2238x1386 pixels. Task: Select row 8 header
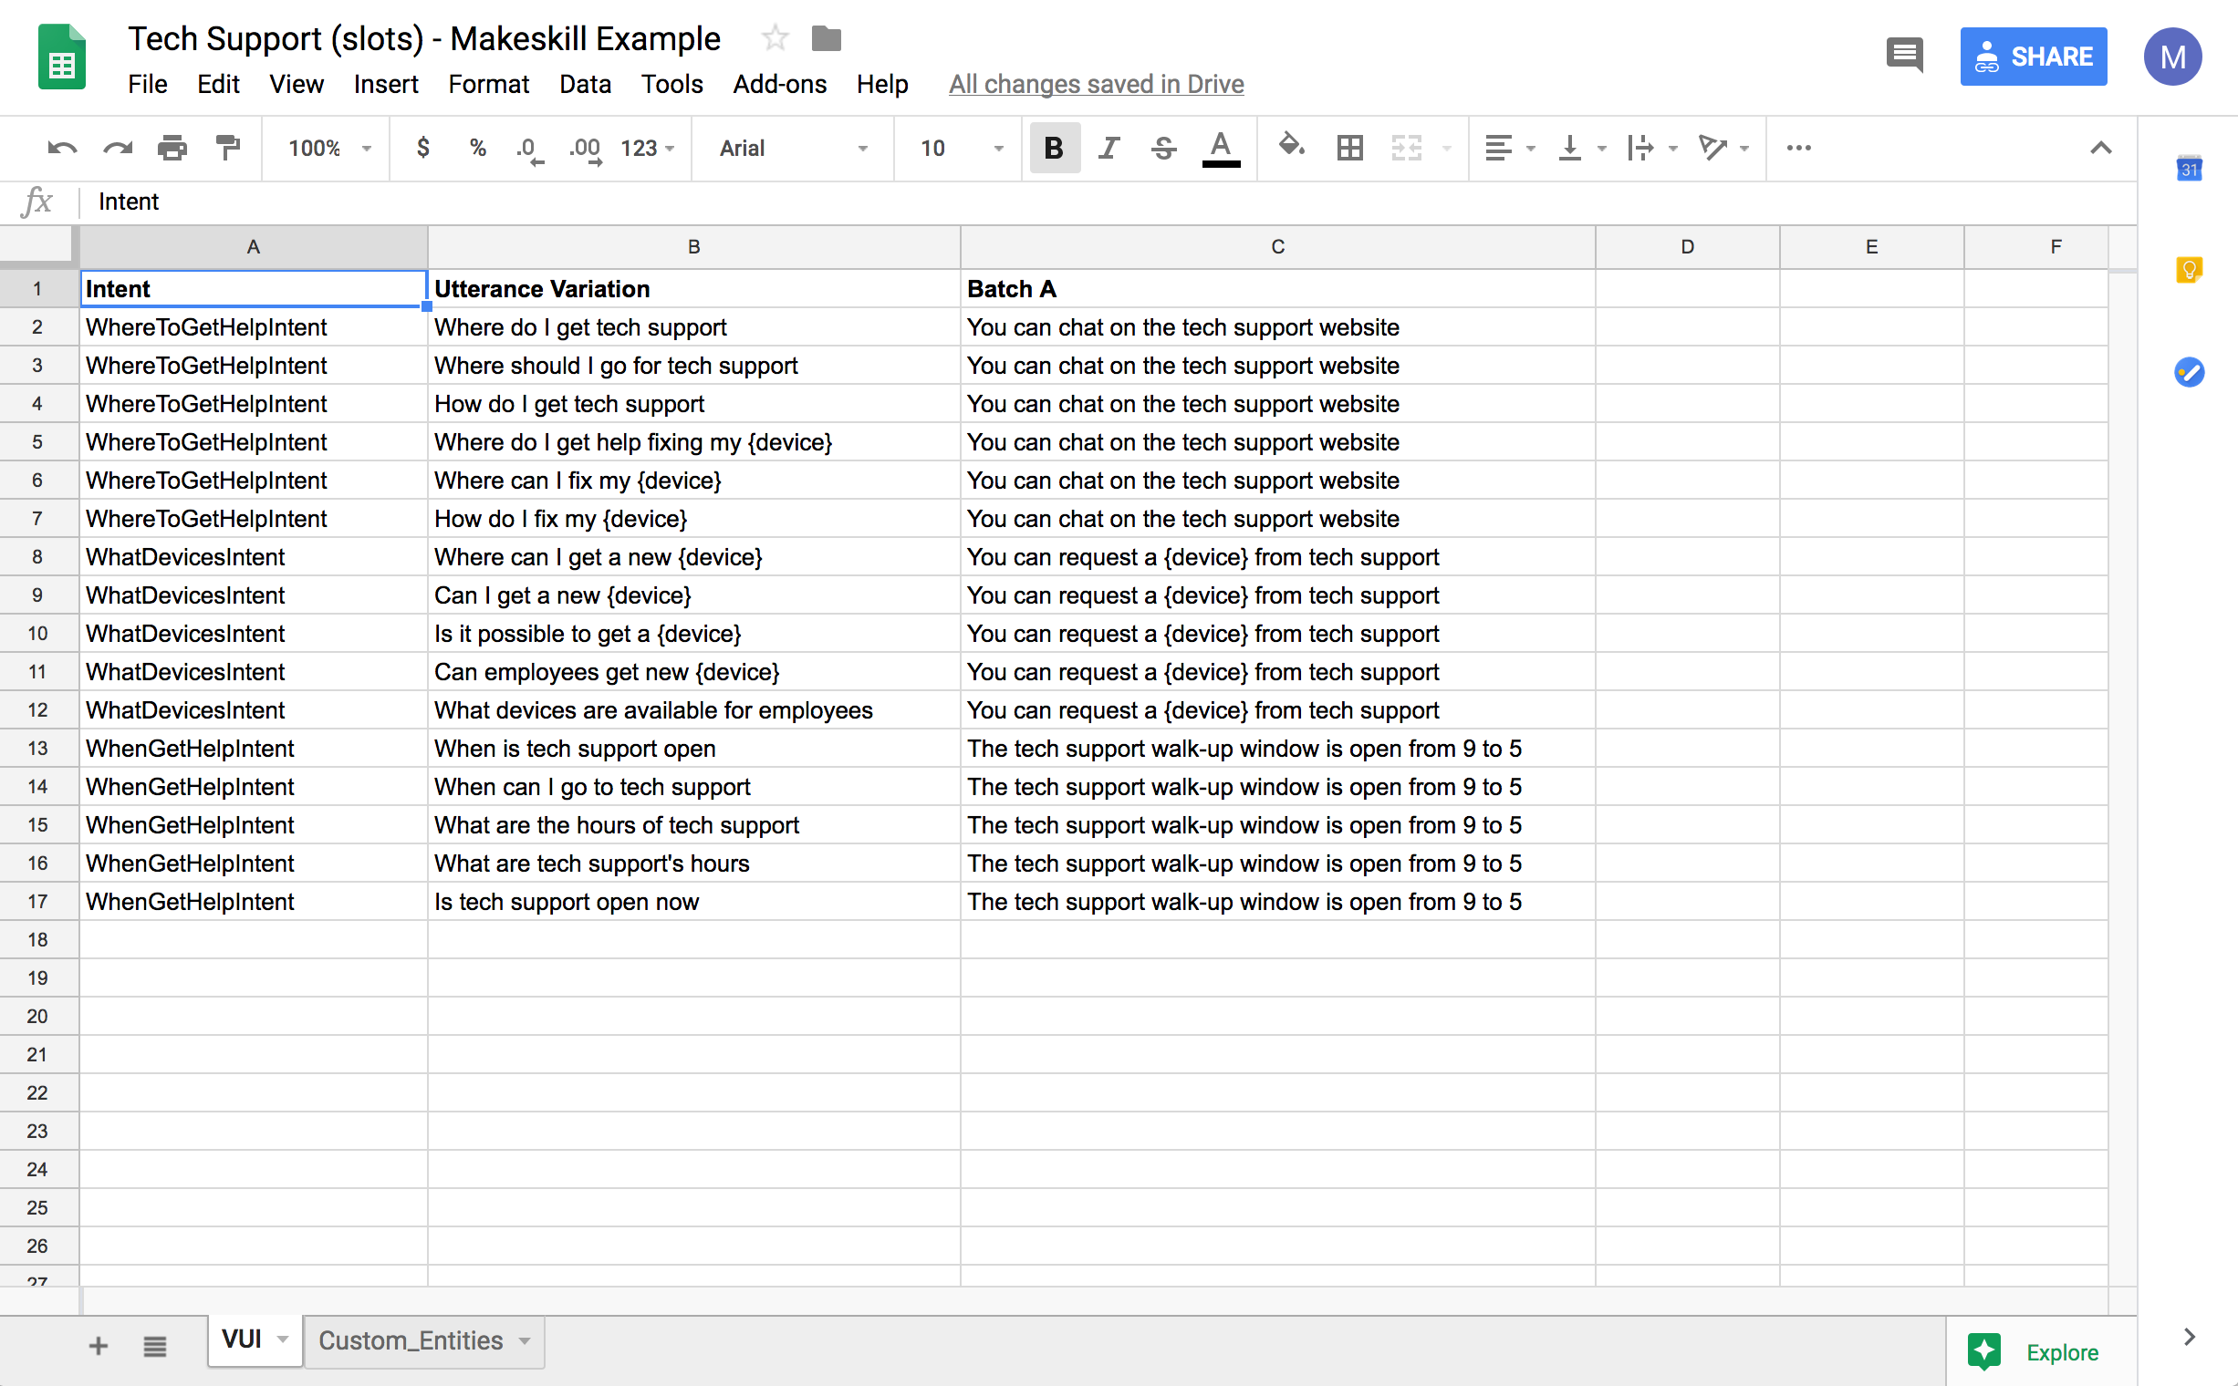(x=37, y=557)
